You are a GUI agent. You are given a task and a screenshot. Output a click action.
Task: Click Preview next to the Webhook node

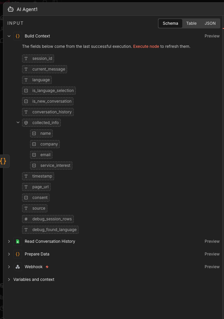[212, 267]
